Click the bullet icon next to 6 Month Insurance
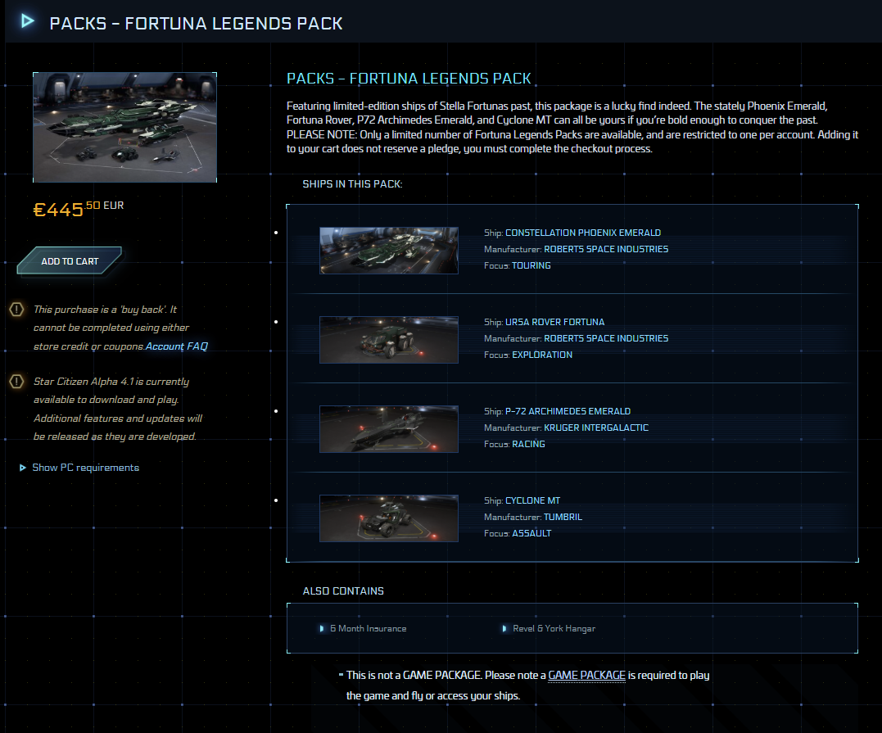 [322, 629]
